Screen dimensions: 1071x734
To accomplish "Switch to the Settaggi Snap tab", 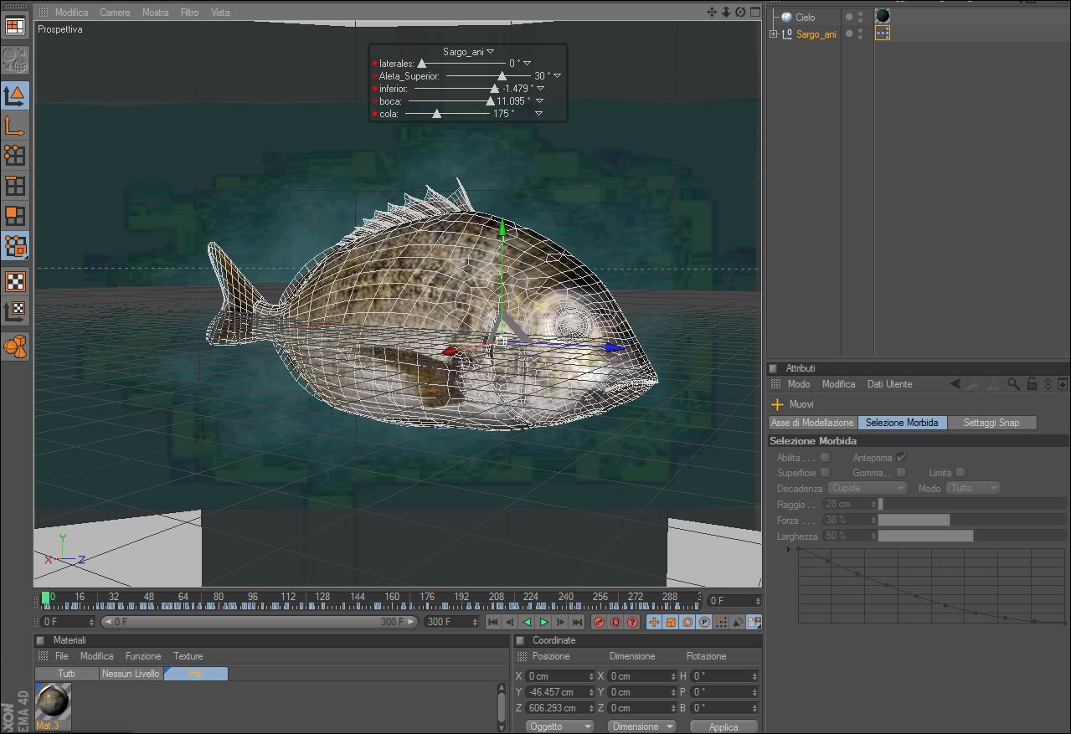I will pos(991,423).
